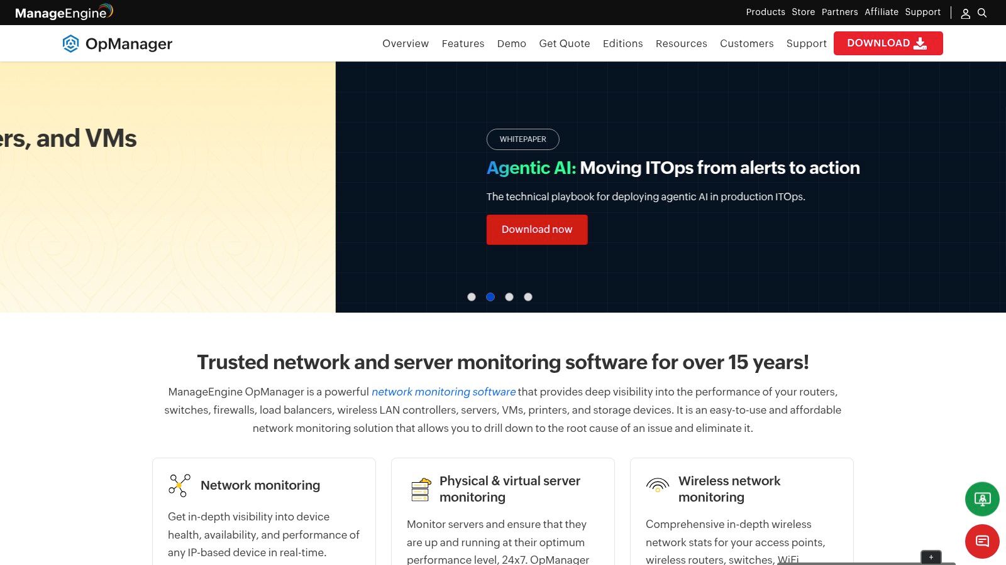Open the Get Quote nav item

coord(565,43)
